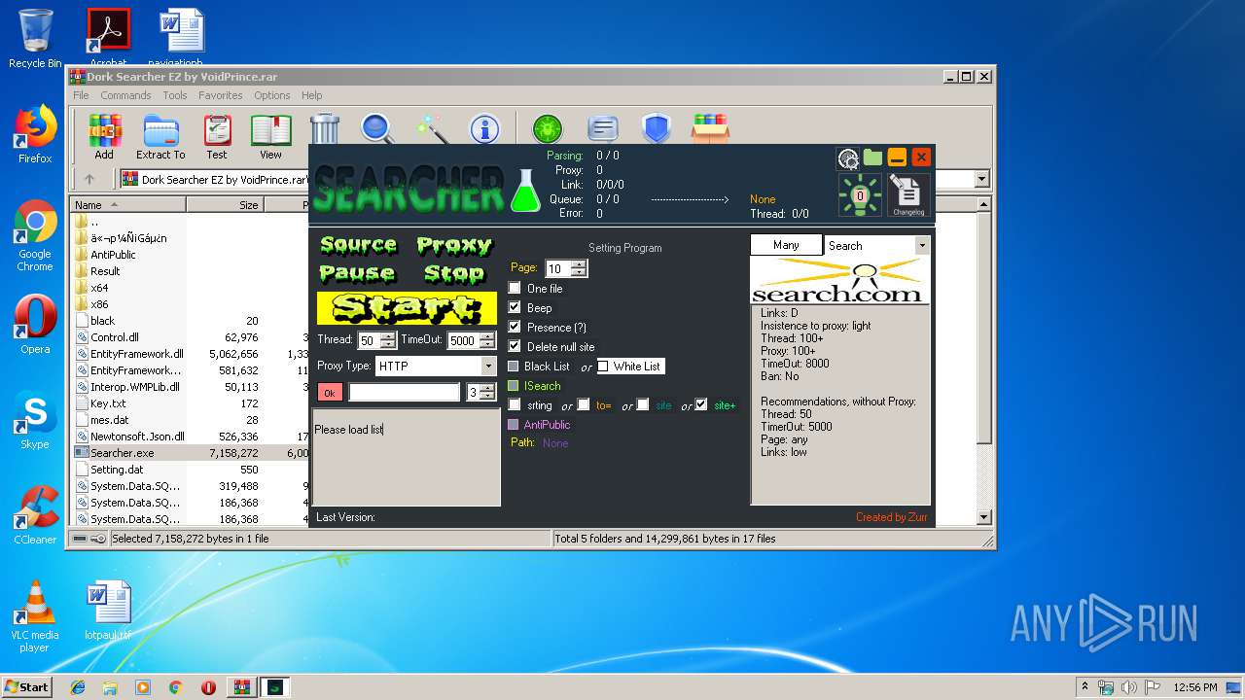The width and height of the screenshot is (1245, 700).
Task: Open the Searcher settings gear icon
Action: pyautogui.click(x=848, y=158)
